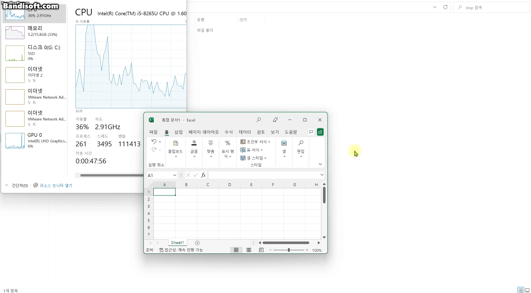Select GPU 0 in Task Manager sidebar
The image size is (531, 293).
click(x=35, y=141)
